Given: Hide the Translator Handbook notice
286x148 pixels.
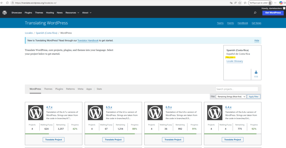Looking at the screenshot, I should [257, 41].
